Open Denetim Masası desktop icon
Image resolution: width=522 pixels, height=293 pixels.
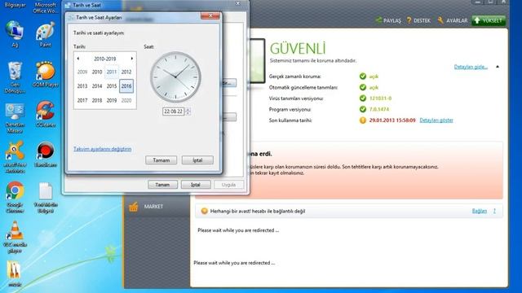point(15,118)
